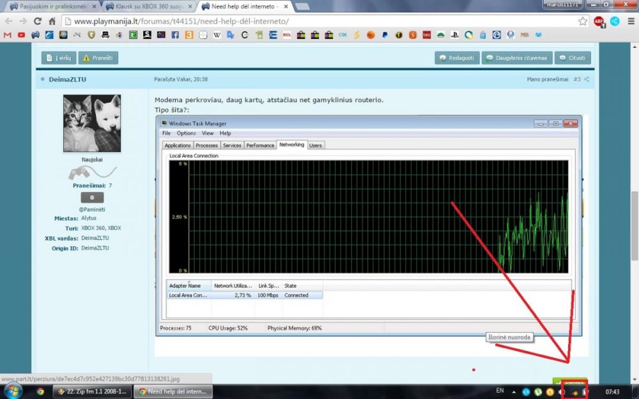Click DeimaZLTU's cat and dog avatar
639x399 pixels.
coord(92,123)
